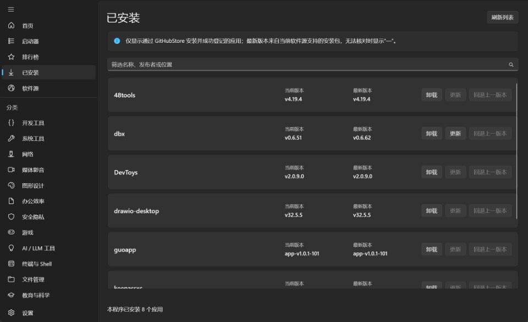Click 更新 button in 48tools row
This screenshot has height=322, width=528.
click(x=455, y=95)
